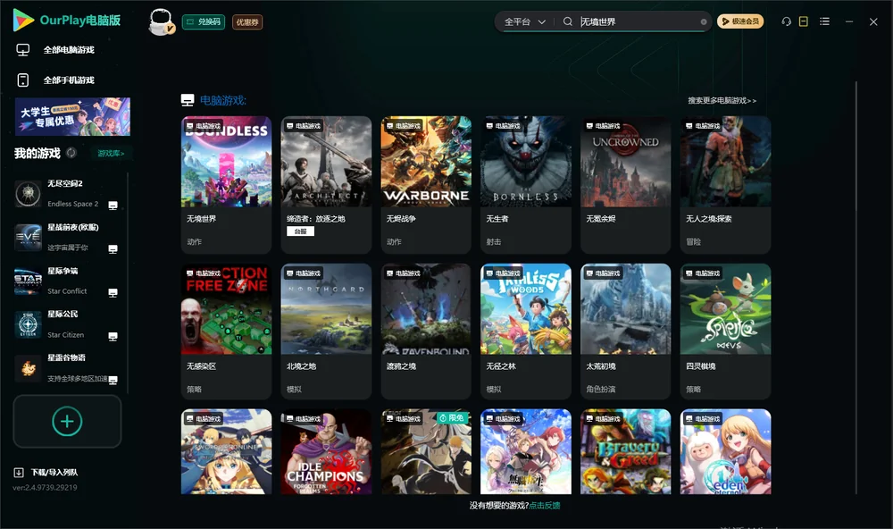Image resolution: width=893 pixels, height=529 pixels.
Task: Open the Bornless 无生者 game card
Action: pos(526,185)
